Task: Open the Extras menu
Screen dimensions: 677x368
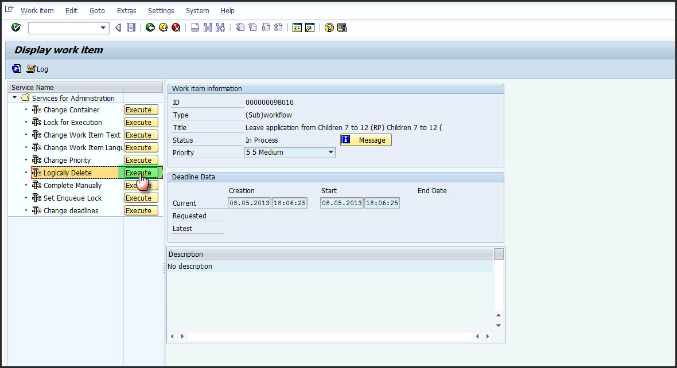Action: (126, 10)
